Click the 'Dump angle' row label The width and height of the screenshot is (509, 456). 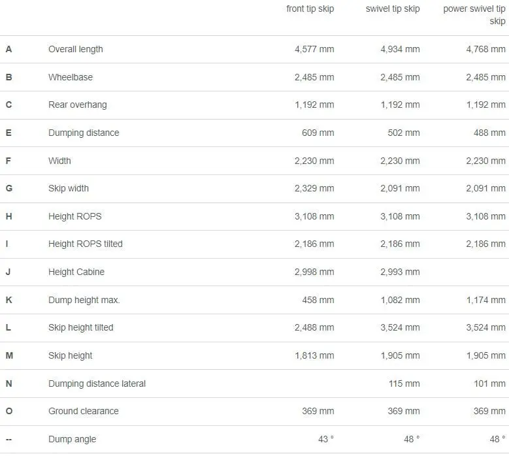coord(72,440)
